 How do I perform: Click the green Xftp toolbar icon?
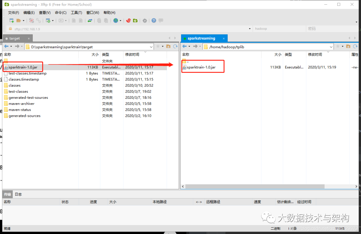(x=135, y=21)
